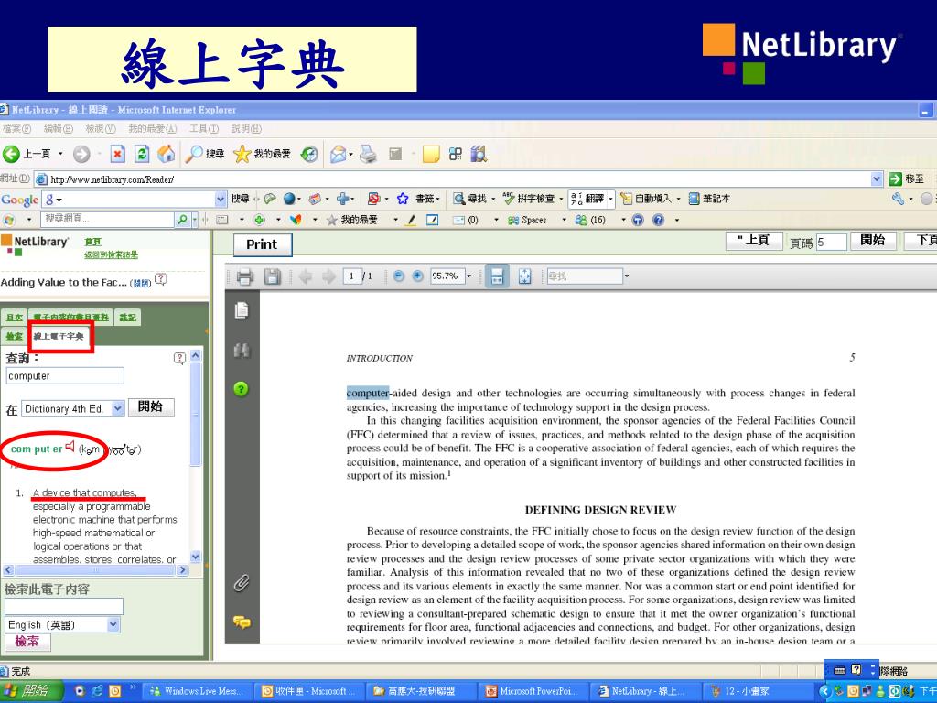Click the help question icon beside 查詢
This screenshot has width=937, height=703.
[x=179, y=358]
